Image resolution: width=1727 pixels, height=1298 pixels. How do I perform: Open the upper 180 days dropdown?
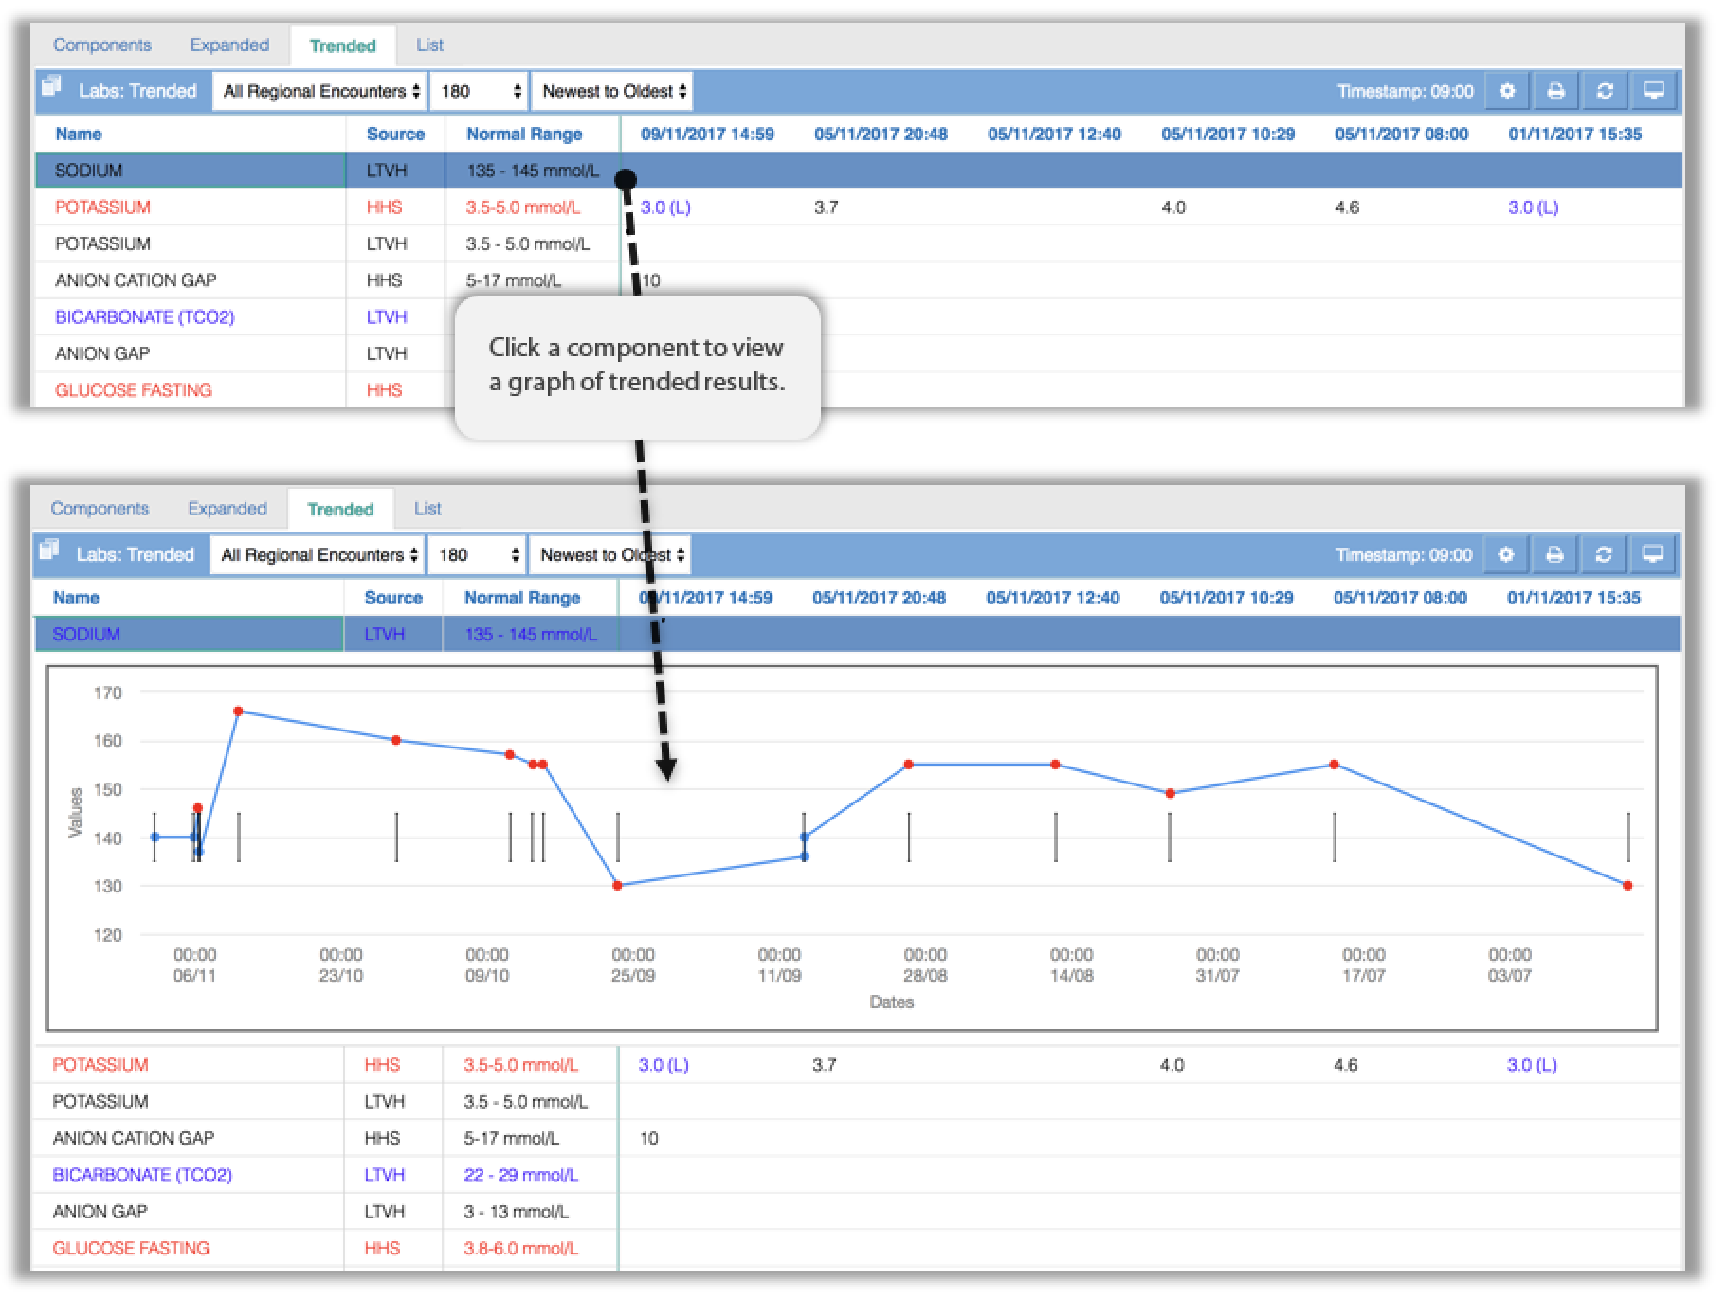[479, 92]
